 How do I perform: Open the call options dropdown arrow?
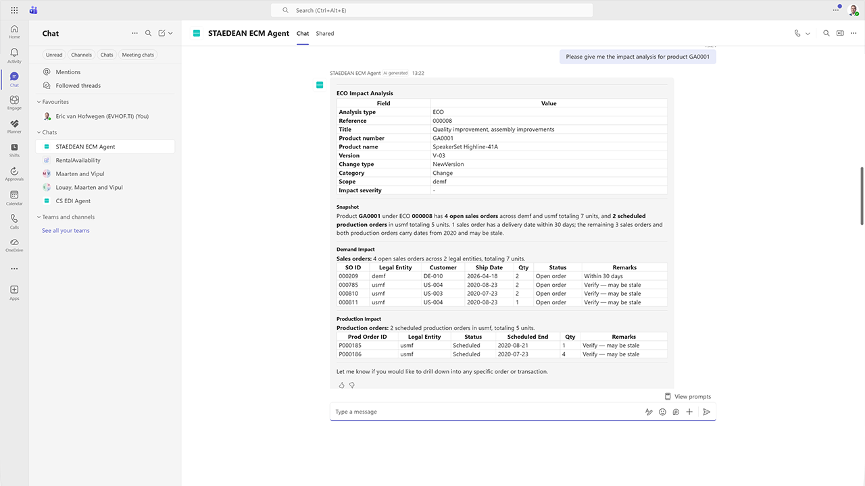click(808, 33)
